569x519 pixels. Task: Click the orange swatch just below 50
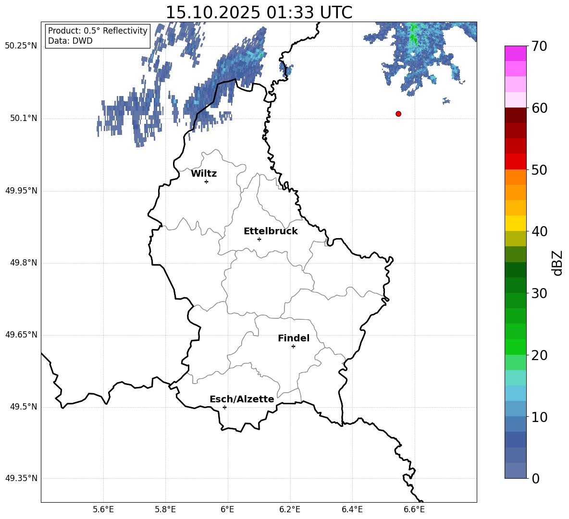[x=515, y=177]
